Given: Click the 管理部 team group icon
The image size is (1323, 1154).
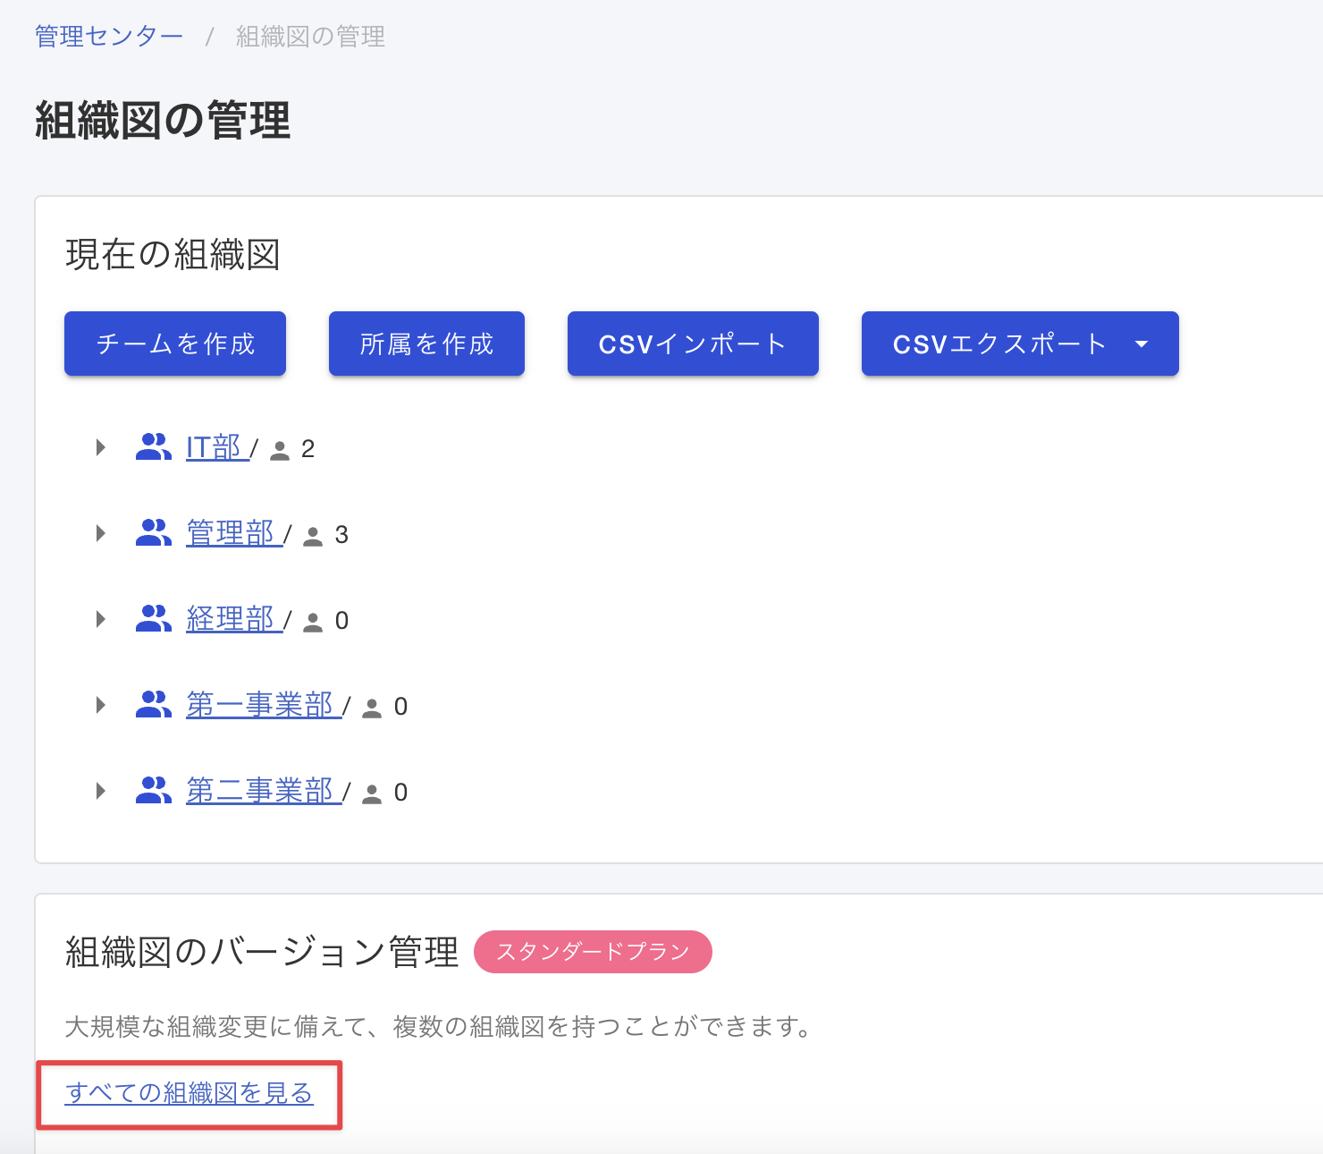Looking at the screenshot, I should [x=153, y=532].
